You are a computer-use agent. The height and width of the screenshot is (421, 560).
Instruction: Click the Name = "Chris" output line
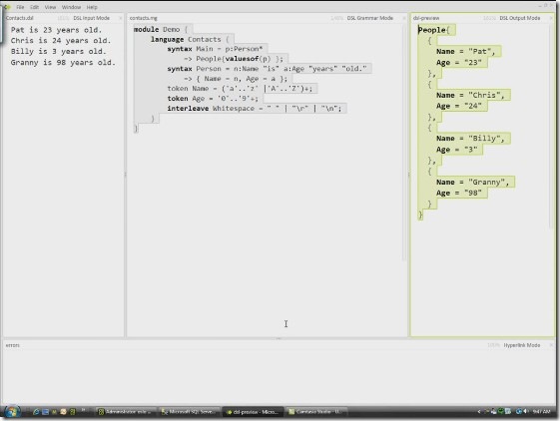tap(470, 95)
